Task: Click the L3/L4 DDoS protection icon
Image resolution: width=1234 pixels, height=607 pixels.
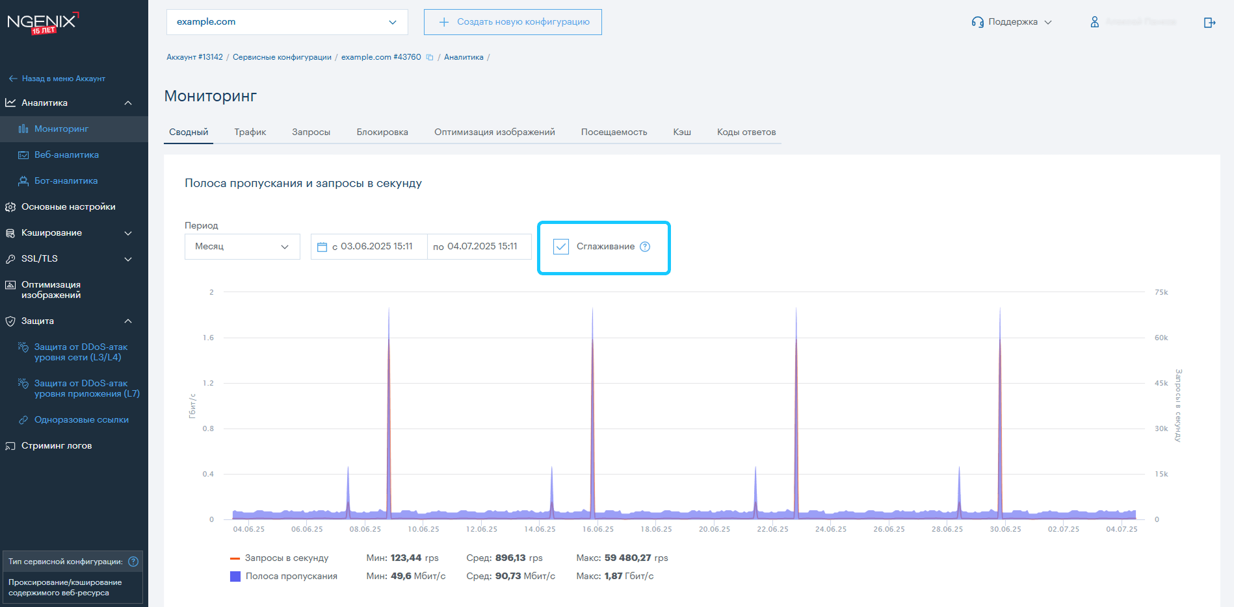Action: pos(23,347)
